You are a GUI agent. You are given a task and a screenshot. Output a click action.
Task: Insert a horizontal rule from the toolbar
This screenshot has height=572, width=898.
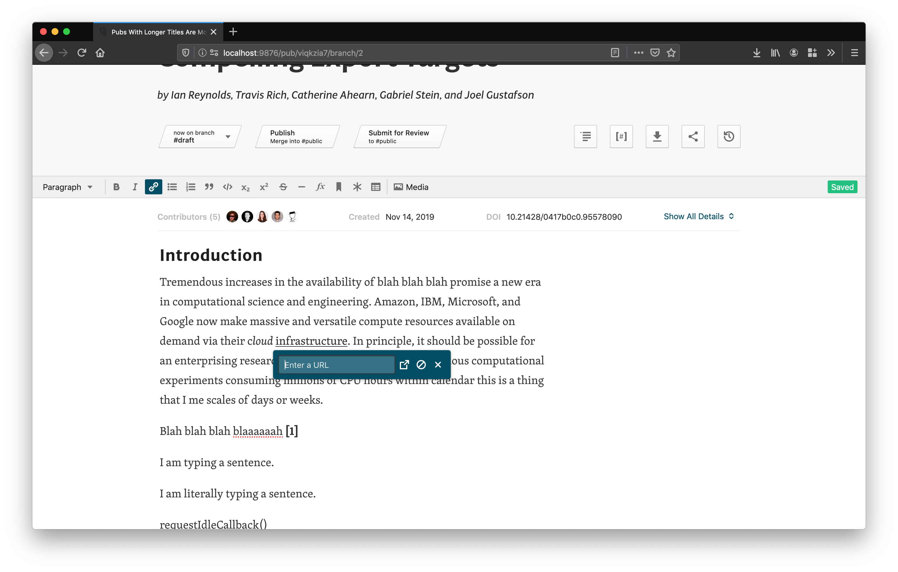click(301, 187)
